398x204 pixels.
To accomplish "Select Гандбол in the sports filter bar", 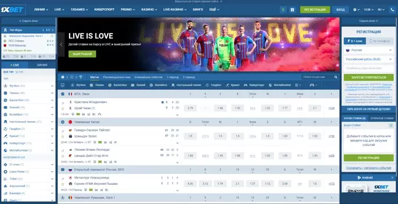I will pyautogui.click(x=213, y=85).
